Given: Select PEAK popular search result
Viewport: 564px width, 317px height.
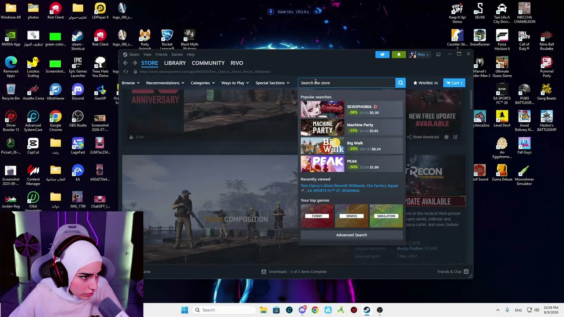Looking at the screenshot, I should point(351,164).
